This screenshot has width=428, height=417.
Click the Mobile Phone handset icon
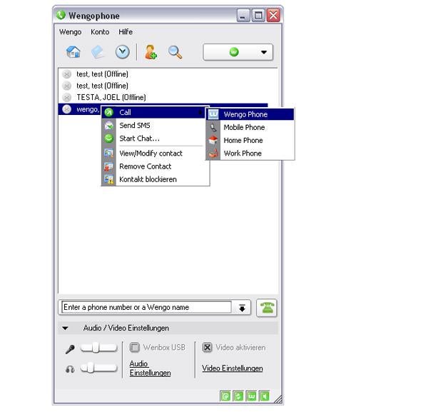(213, 127)
